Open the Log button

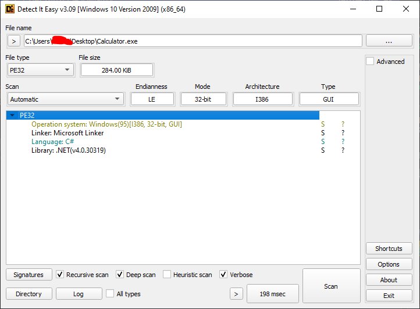click(79, 294)
